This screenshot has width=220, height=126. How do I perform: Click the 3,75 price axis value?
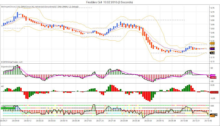pos(212,8)
